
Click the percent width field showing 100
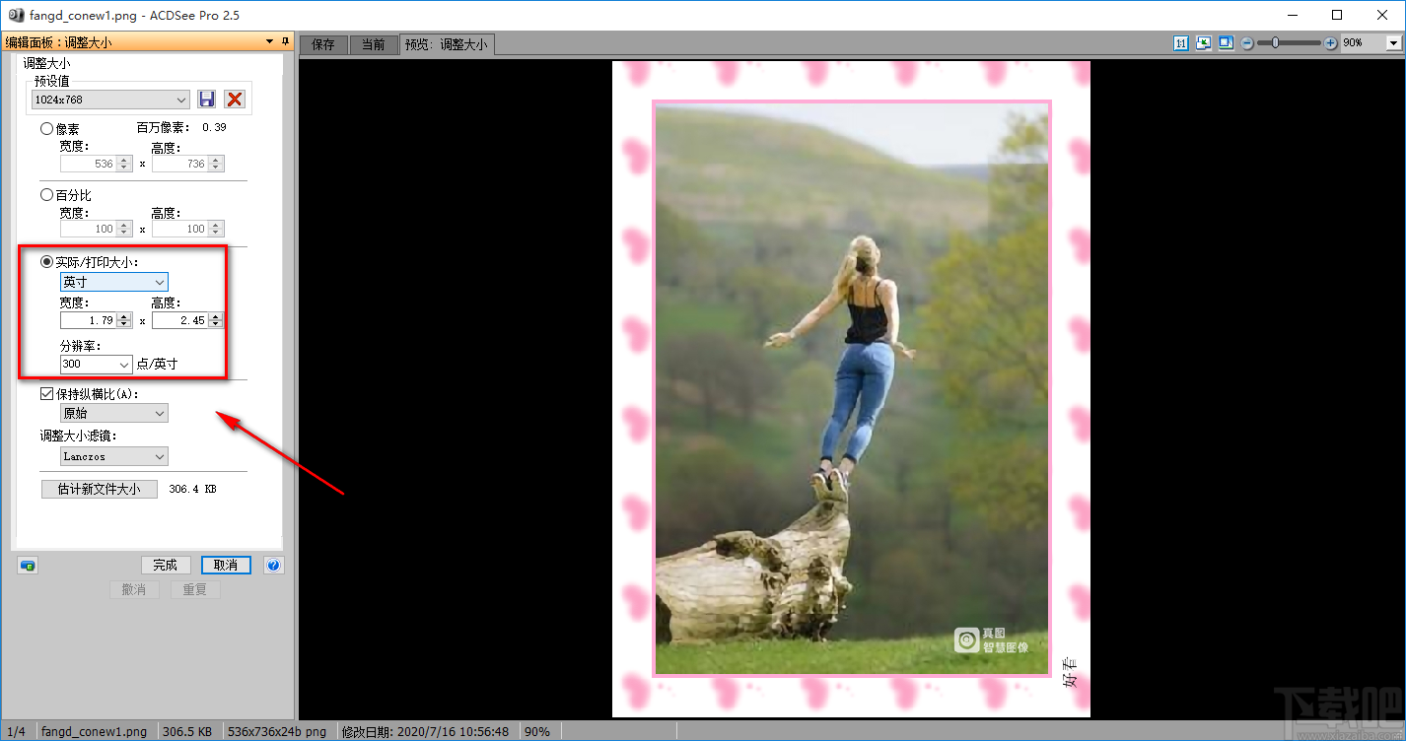point(88,229)
